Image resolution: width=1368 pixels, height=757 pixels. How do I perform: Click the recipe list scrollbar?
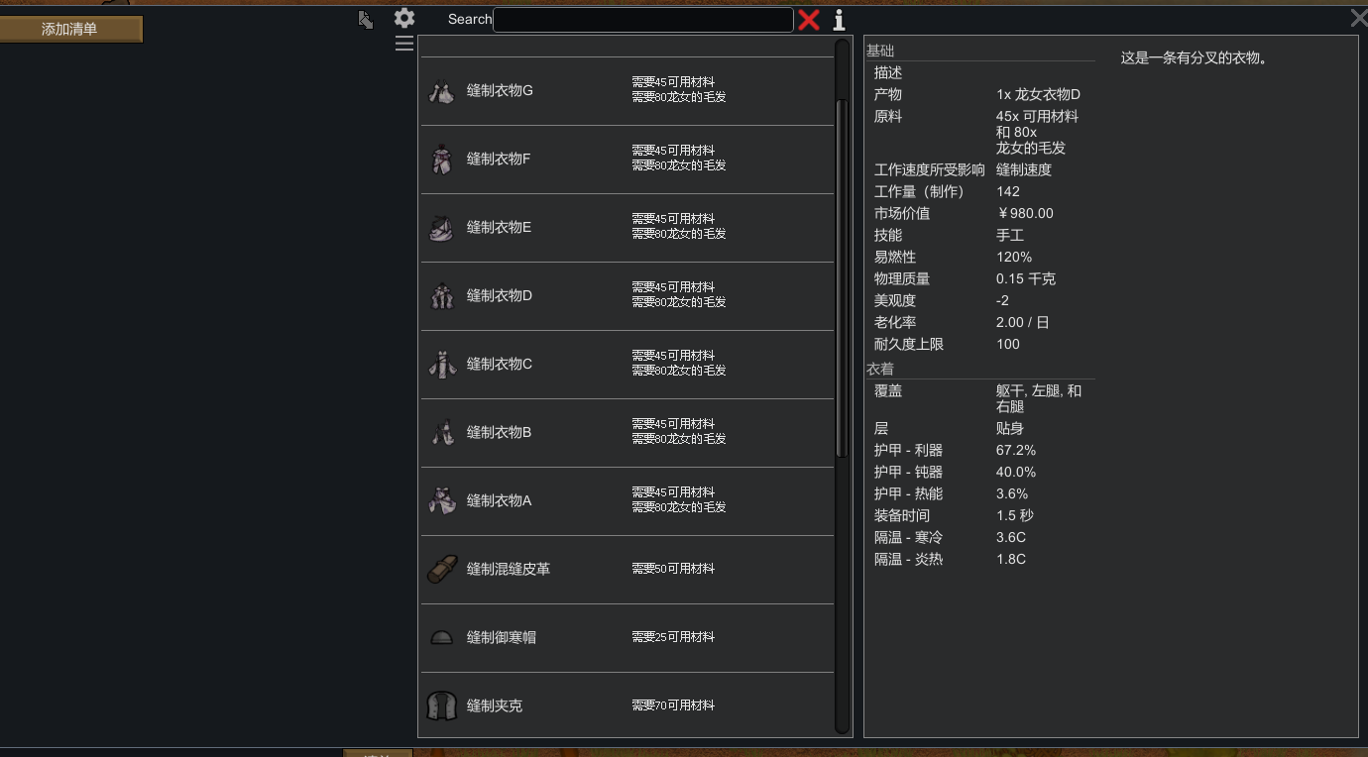tap(842, 277)
